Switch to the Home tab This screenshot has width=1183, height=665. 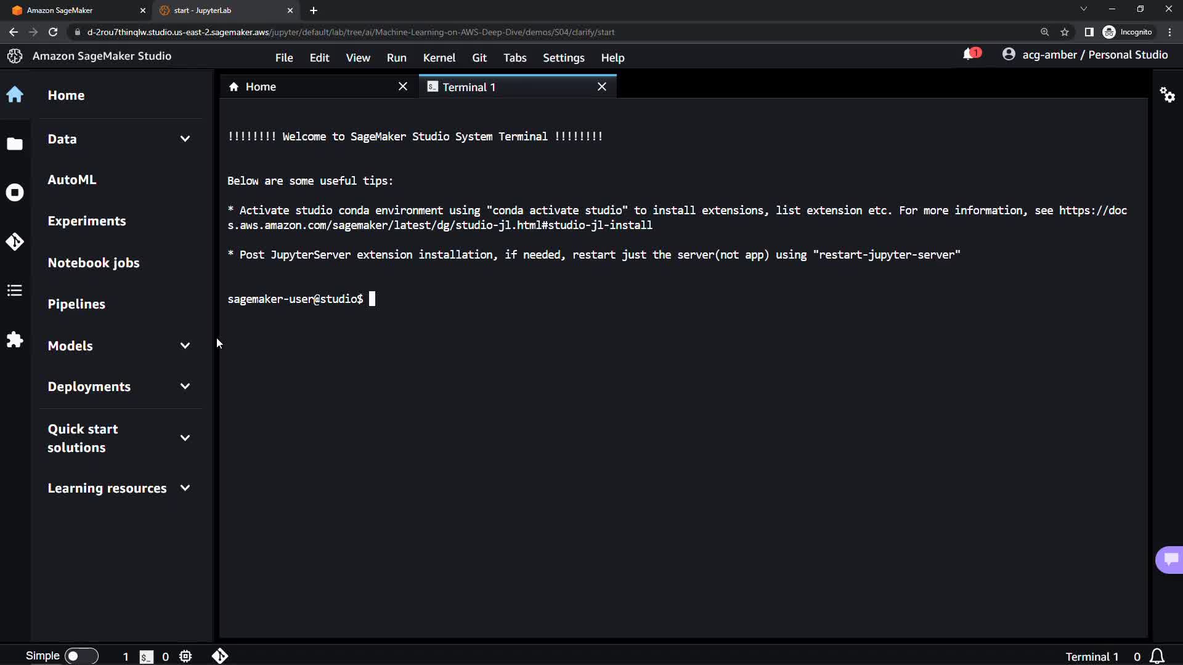[x=261, y=87]
